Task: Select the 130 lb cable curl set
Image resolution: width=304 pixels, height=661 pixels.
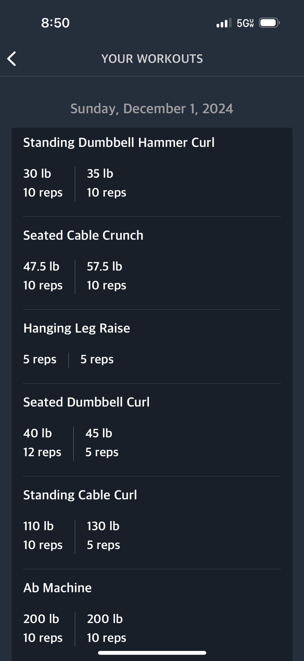Action: click(x=103, y=536)
